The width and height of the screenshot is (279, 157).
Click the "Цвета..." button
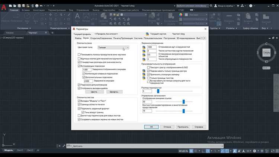click(94, 92)
